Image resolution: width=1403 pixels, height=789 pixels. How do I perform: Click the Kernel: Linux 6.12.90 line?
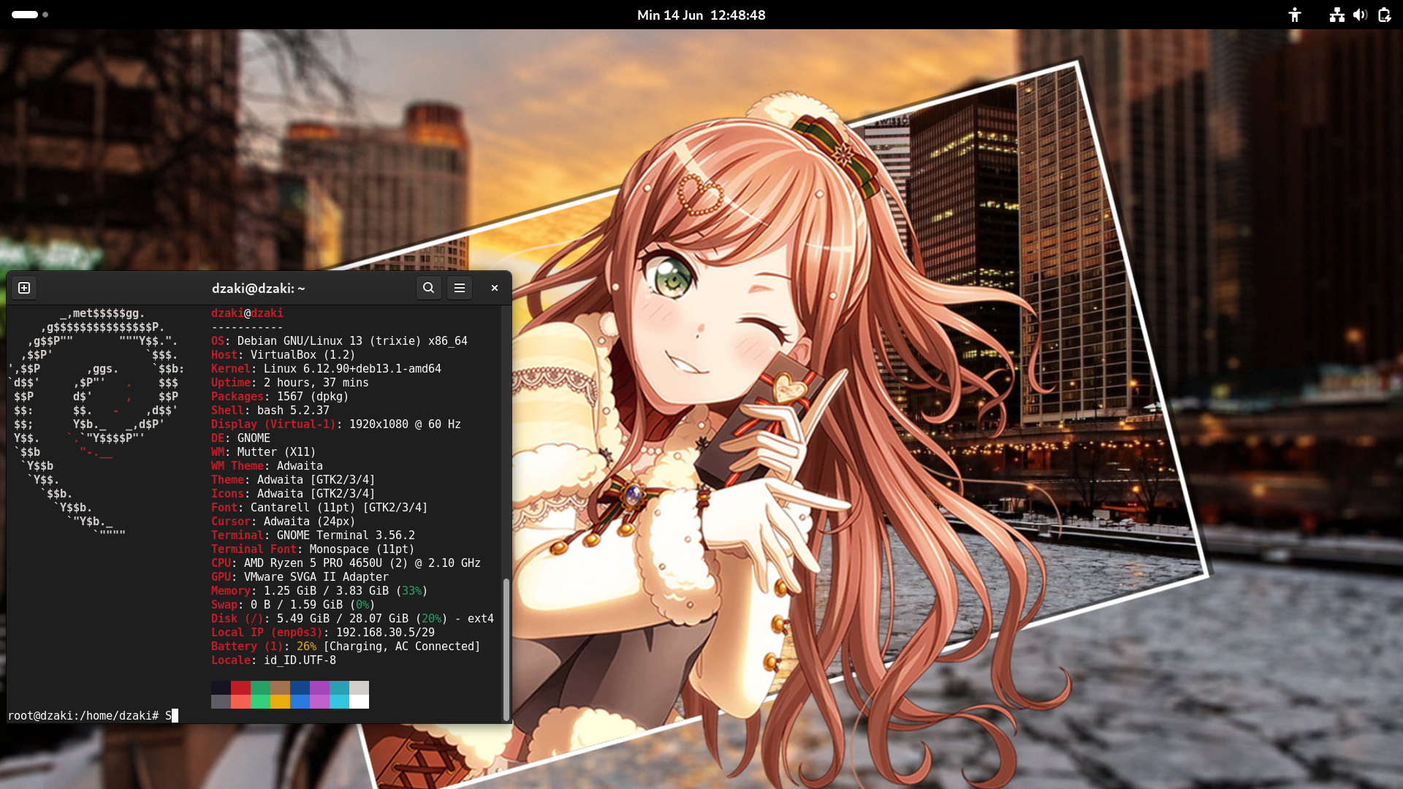326,369
